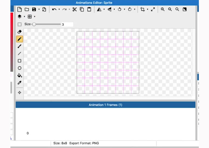Click the left panel vertical scrollbar
209x148 pixels.
[11, 88]
